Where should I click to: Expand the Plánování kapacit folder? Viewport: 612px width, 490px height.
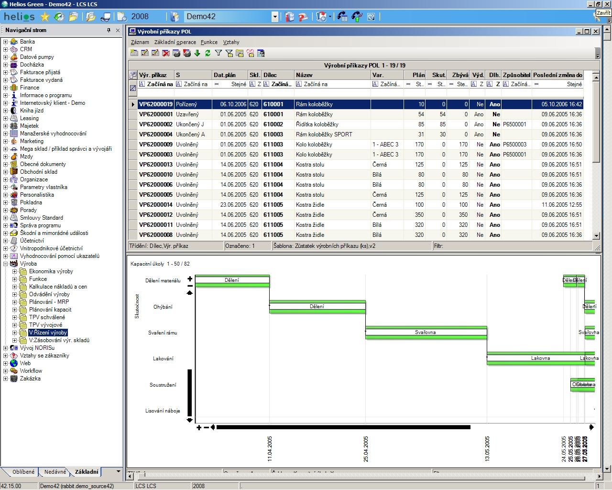[14, 310]
